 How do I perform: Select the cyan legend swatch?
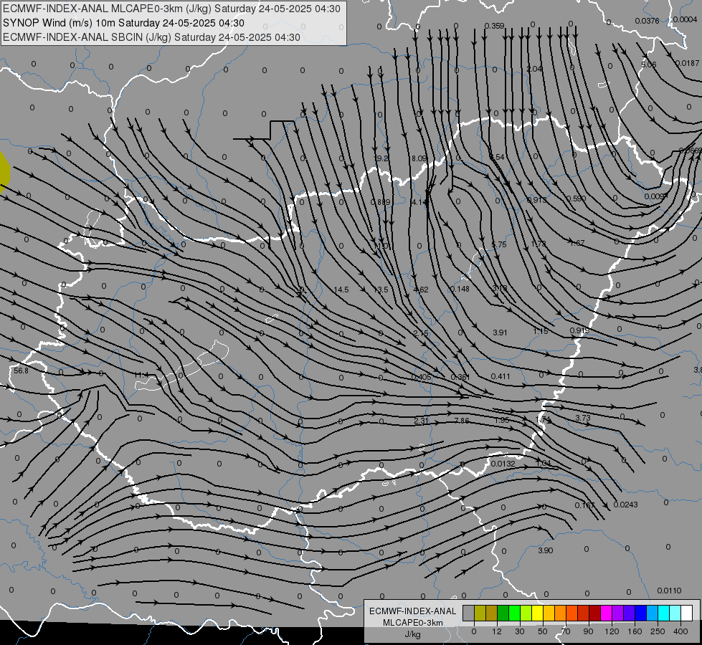(663, 613)
